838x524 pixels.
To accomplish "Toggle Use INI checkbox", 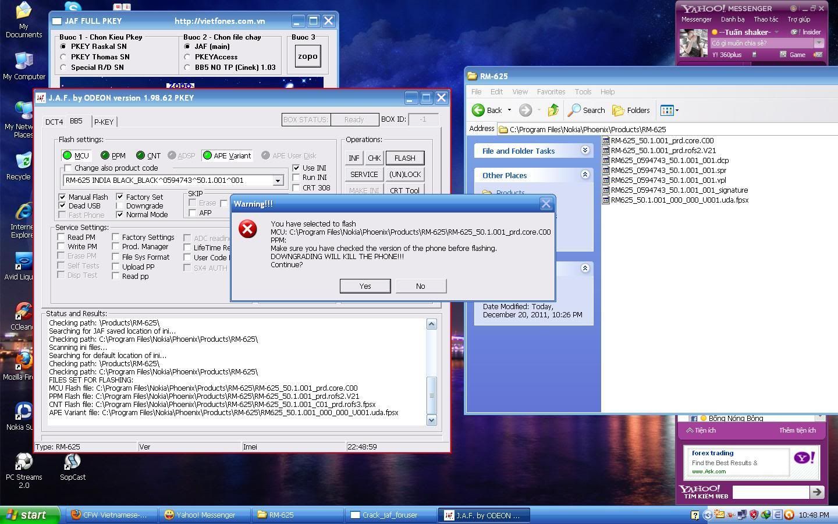I will (x=296, y=168).
